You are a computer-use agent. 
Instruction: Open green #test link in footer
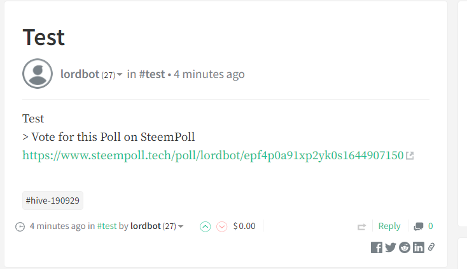(x=107, y=226)
